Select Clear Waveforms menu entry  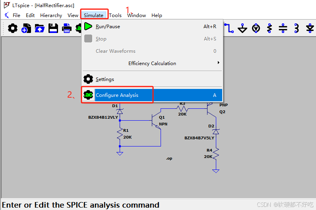[x=152, y=51]
